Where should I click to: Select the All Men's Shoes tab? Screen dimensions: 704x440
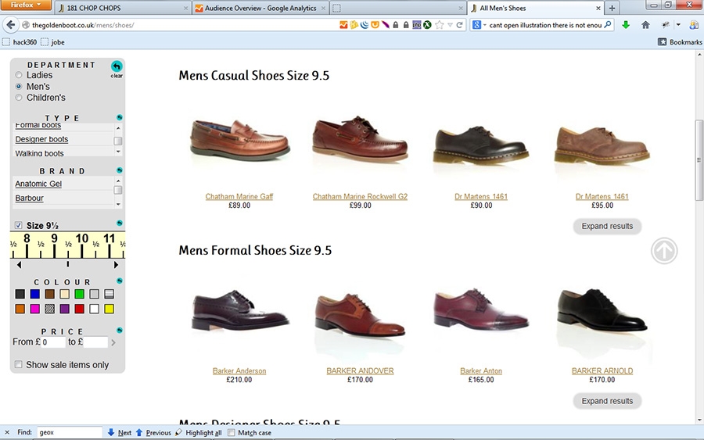(x=536, y=8)
